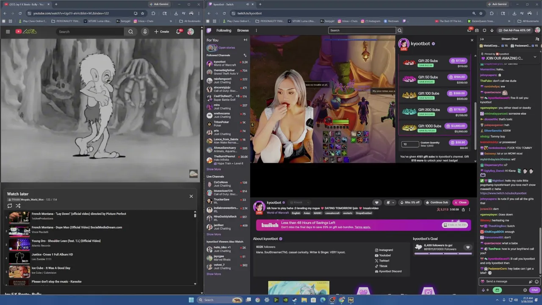Viewport: 542px width, 305px height.
Task: Click World of Warcraft category link
Action: point(278,213)
